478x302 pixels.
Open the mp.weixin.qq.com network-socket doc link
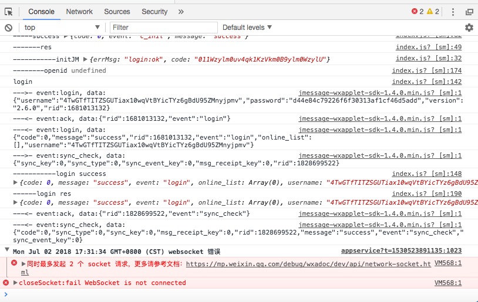point(308,264)
